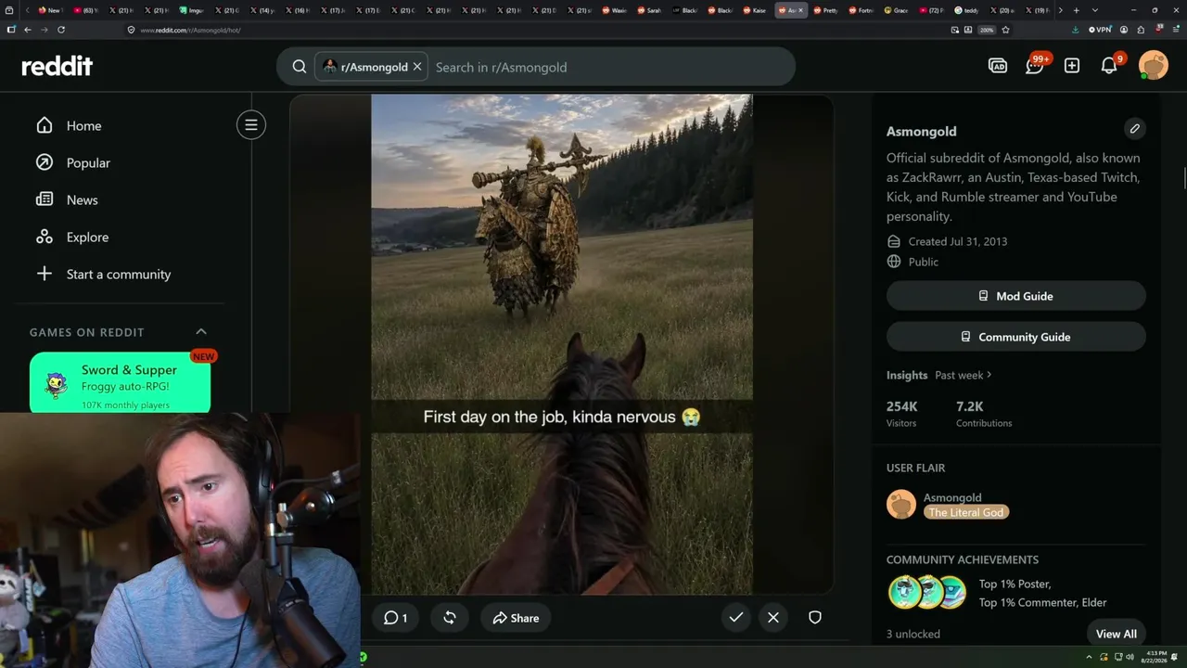
Task: Open the chat messages icon
Action: 1035,66
